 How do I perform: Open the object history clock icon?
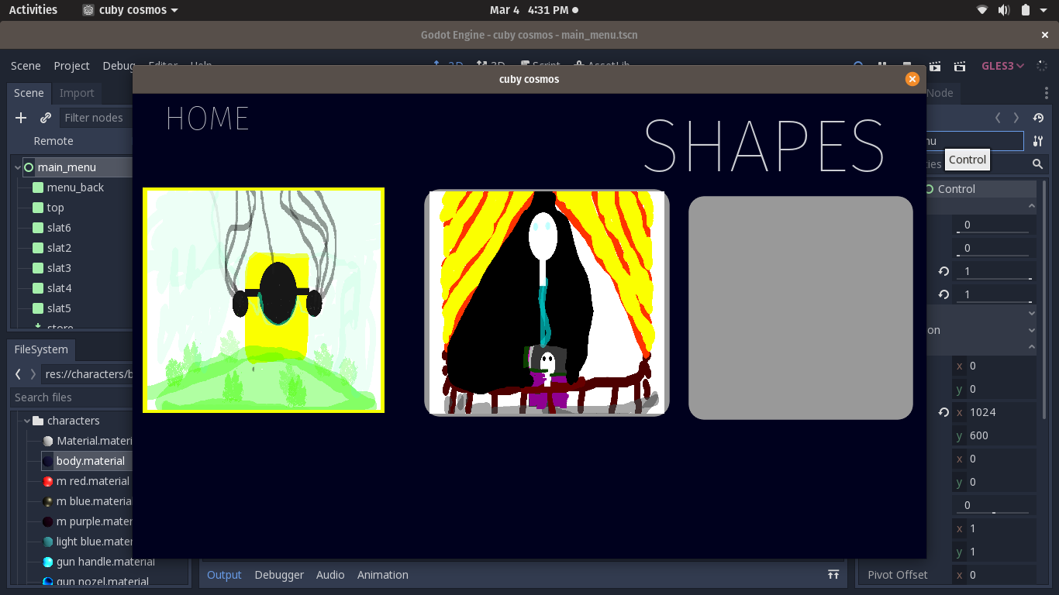[1038, 118]
